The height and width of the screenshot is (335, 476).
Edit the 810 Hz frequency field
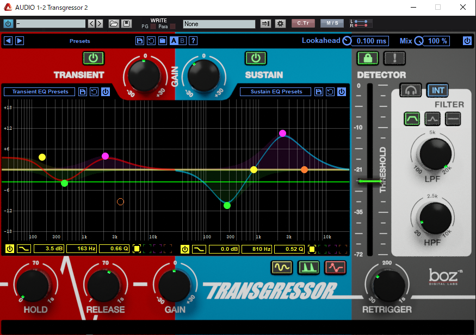pos(257,249)
